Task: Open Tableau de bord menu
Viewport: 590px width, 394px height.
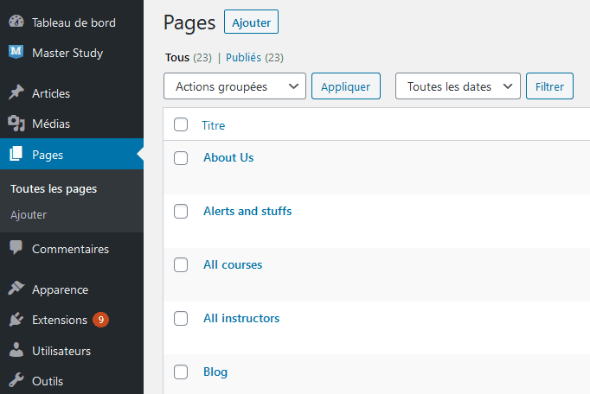Action: click(72, 22)
